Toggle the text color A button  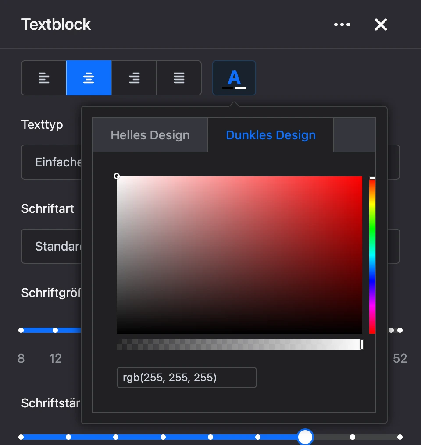(x=234, y=78)
